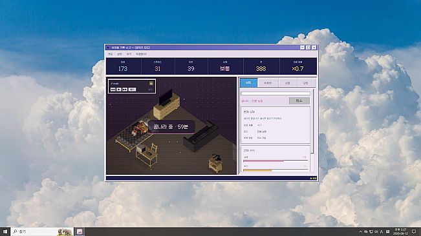Close the game window
The width and height of the screenshot is (421, 236).
(x=314, y=47)
